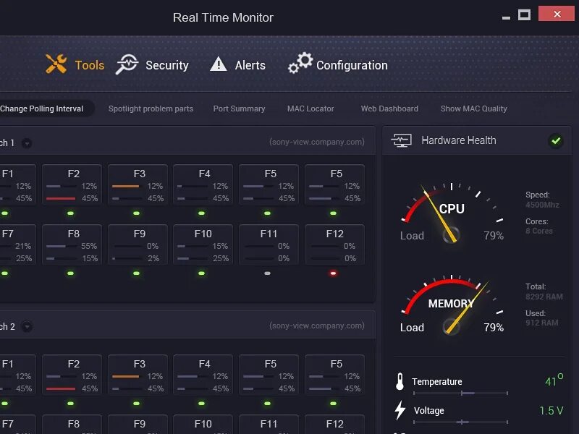Click the Hardware Health title
Viewport: 579px width, 434px height.
[459, 140]
